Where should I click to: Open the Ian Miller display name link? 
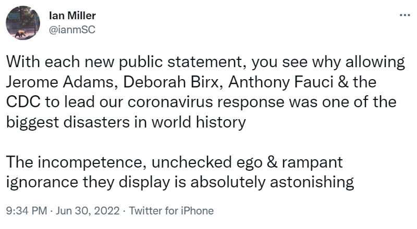[x=71, y=16]
